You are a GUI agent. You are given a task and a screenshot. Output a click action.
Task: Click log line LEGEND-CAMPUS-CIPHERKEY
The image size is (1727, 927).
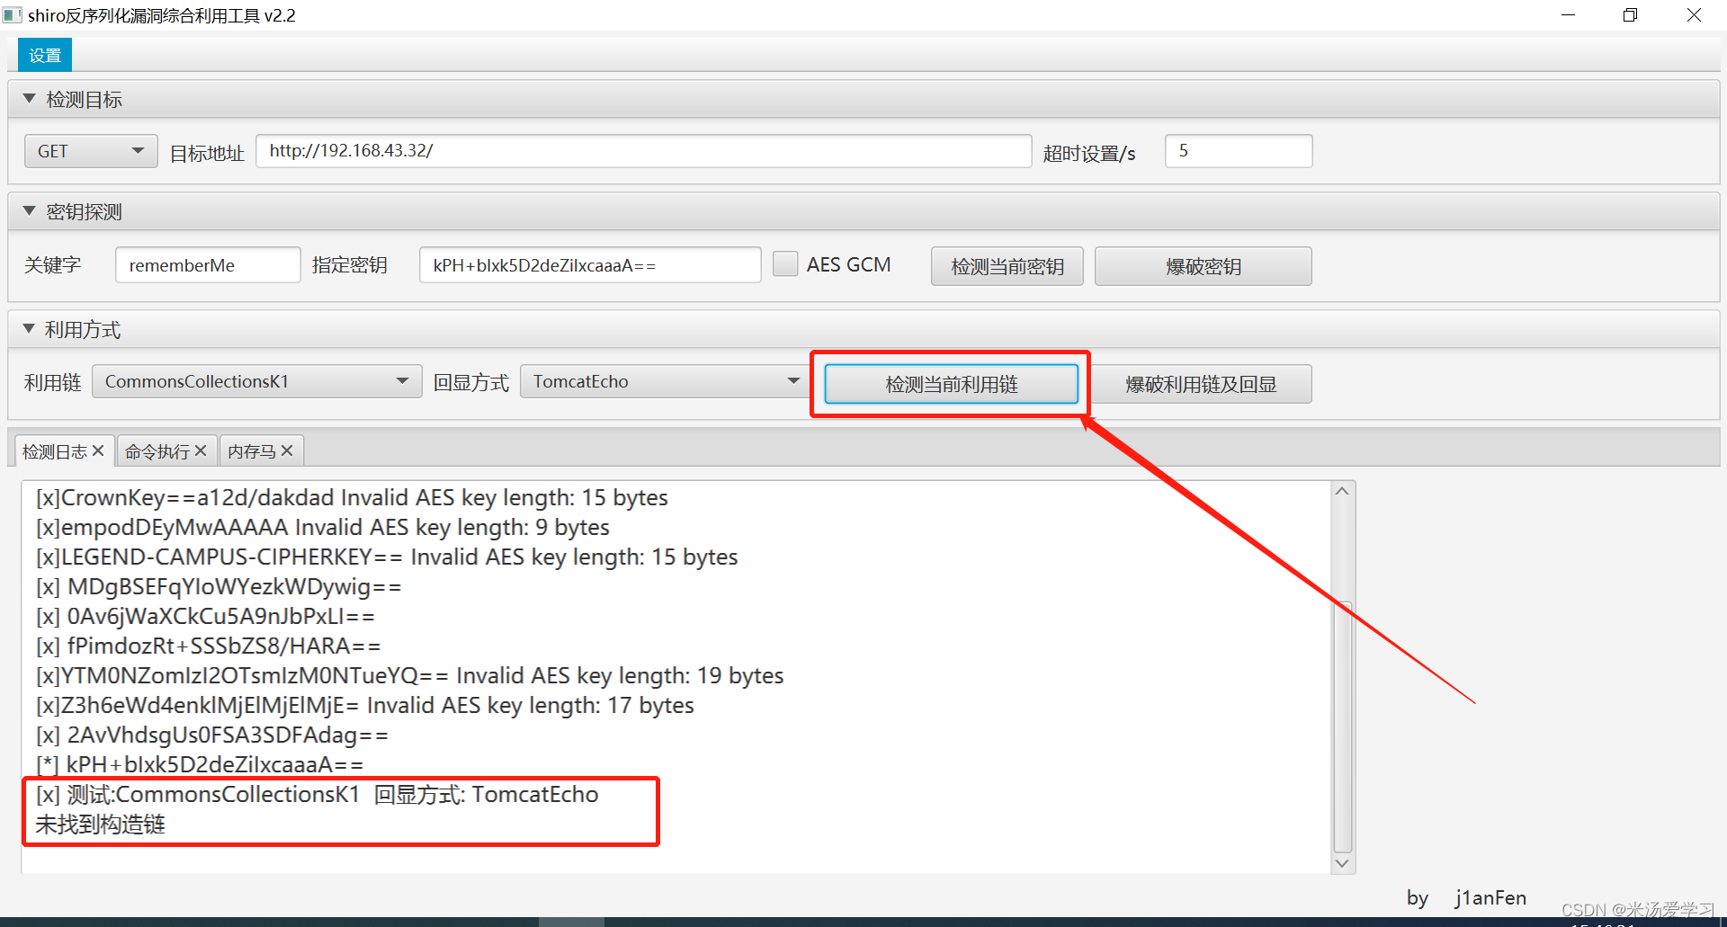(387, 557)
